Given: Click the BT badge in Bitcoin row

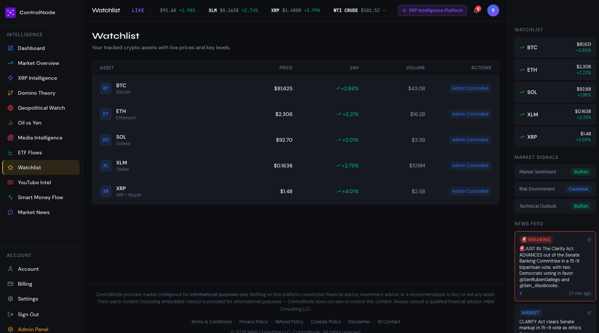Looking at the screenshot, I should tap(106, 88).
